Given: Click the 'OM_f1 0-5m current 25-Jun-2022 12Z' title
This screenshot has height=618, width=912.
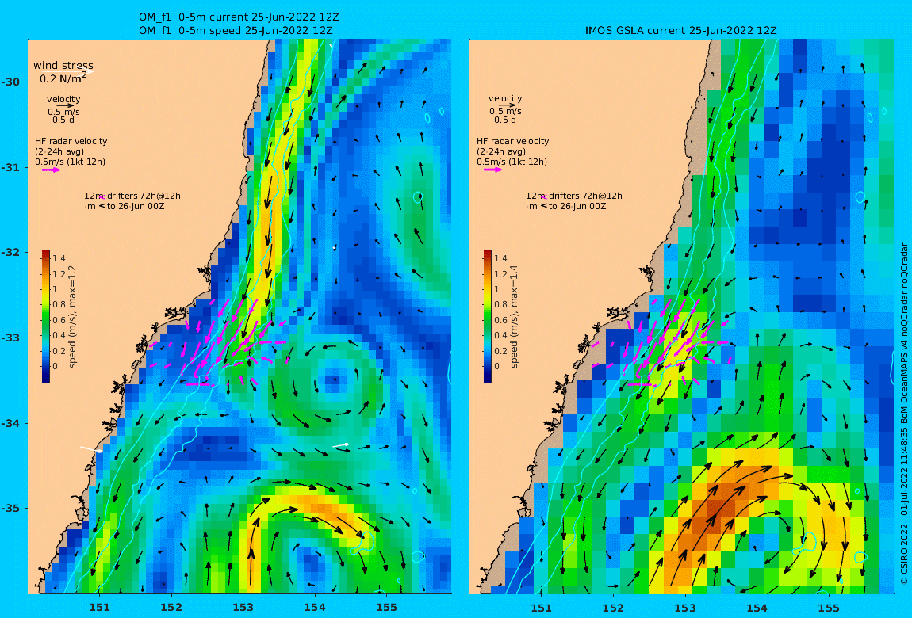Looking at the screenshot, I should [239, 17].
